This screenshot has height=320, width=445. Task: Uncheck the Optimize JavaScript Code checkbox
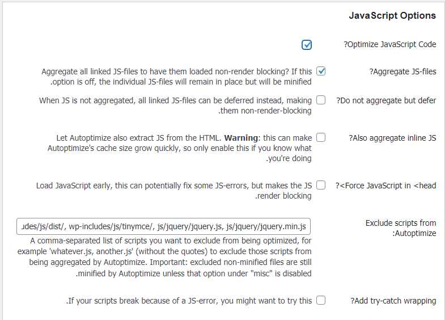[307, 45]
